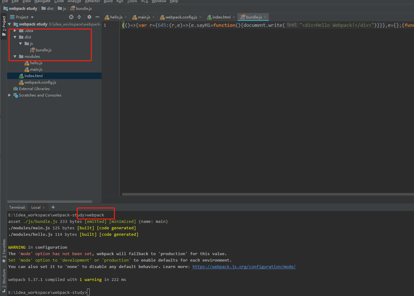This screenshot has height=296, width=414.
Task: Click js breadcrumb in navigation bar
Action: (62, 9)
